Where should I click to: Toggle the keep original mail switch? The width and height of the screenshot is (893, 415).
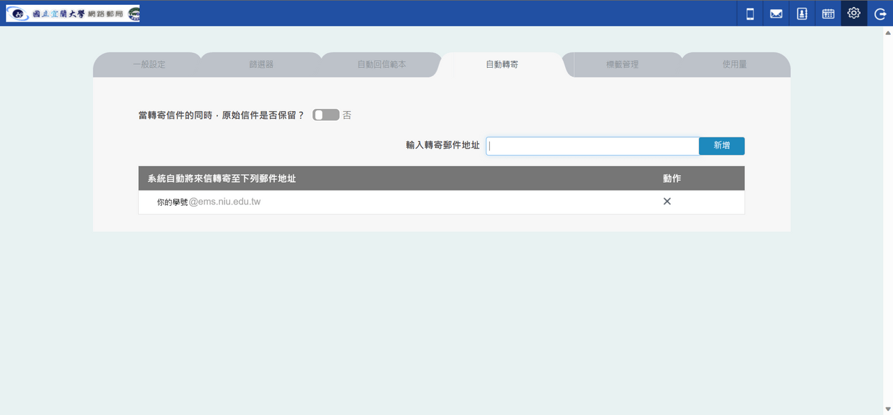[x=325, y=115]
